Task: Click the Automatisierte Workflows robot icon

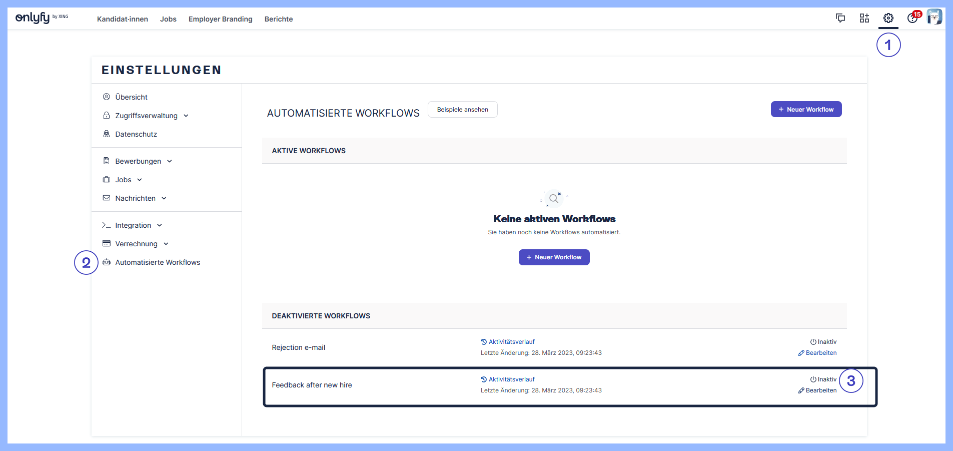Action: click(x=106, y=262)
